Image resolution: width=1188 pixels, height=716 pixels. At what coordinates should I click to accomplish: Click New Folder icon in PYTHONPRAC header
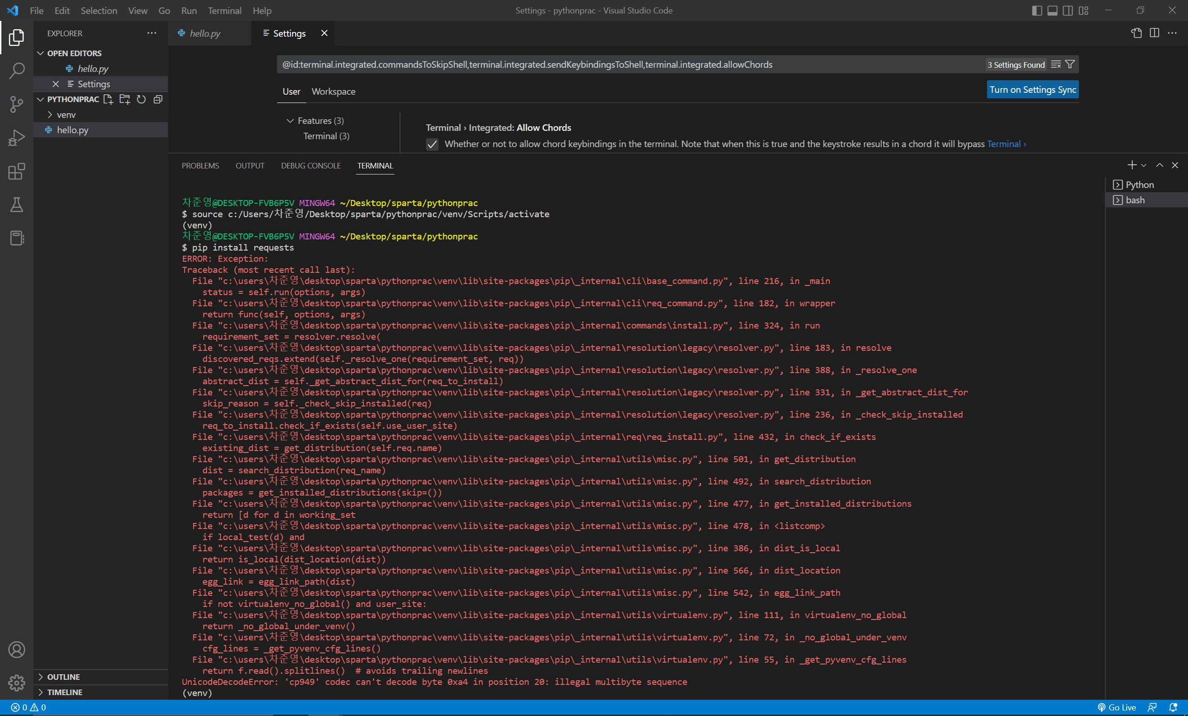click(124, 99)
